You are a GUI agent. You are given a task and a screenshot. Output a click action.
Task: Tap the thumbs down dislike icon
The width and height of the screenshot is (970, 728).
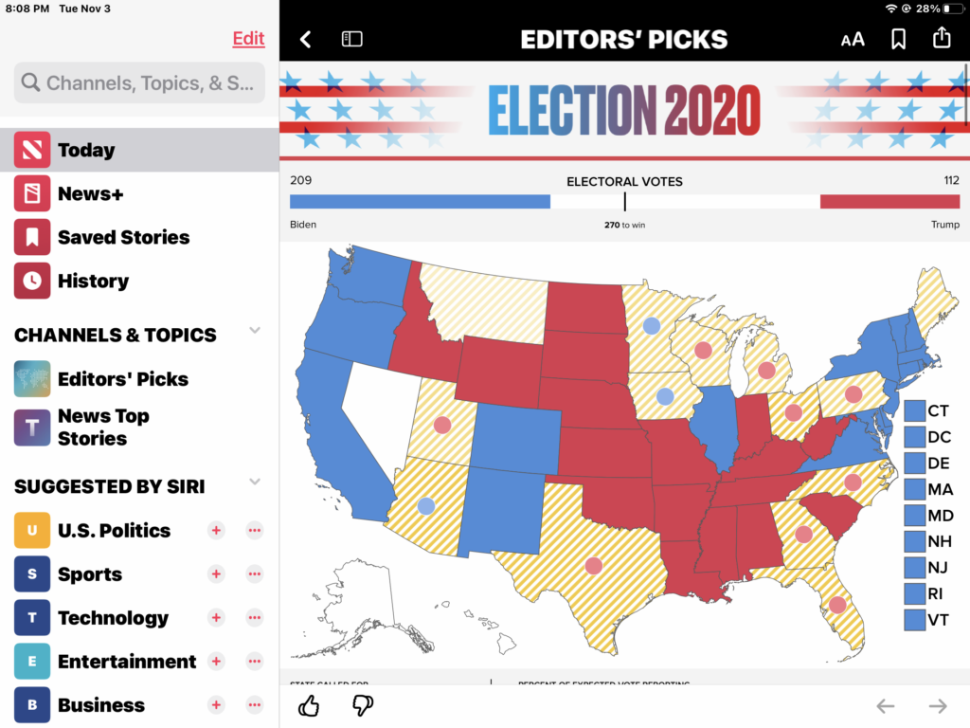click(362, 705)
